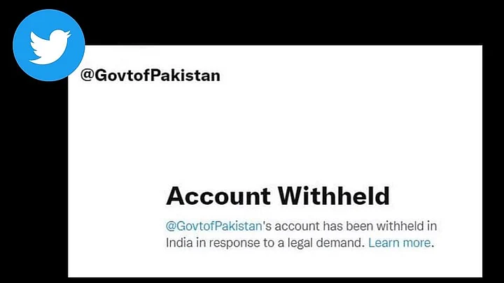Click the black strip right of the card
Viewport: 504px width, 283px height.
click(493, 161)
